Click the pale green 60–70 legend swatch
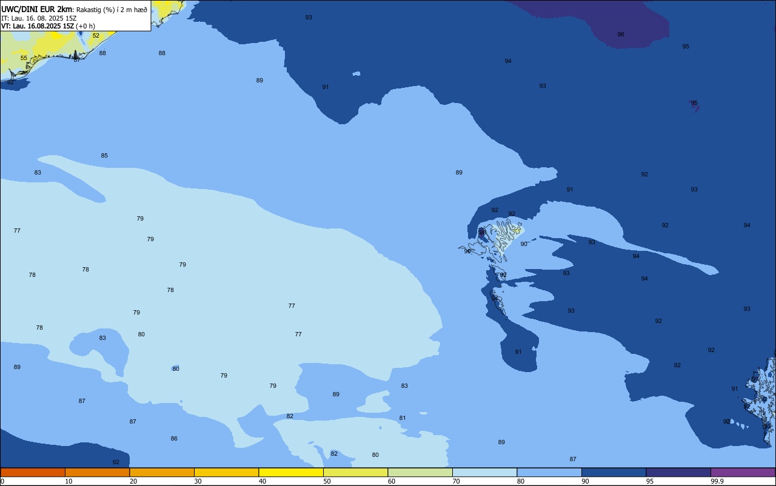This screenshot has height=486, width=776. (x=420, y=472)
